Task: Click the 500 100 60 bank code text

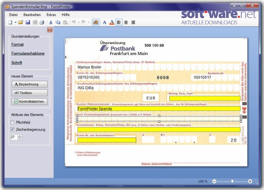Action: point(154,45)
